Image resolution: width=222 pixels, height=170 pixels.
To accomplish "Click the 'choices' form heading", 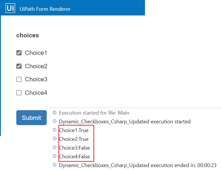I will [27, 35].
